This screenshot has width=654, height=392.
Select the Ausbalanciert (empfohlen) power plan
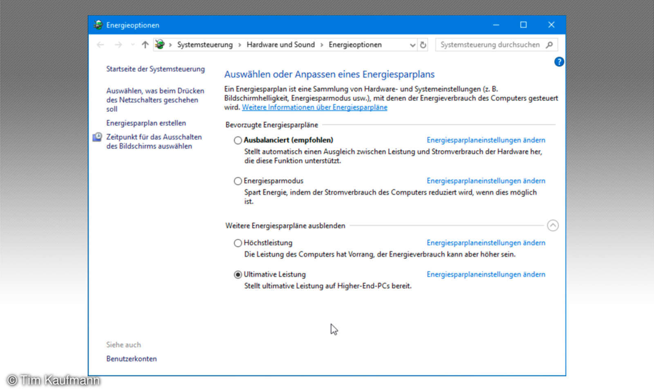(237, 140)
